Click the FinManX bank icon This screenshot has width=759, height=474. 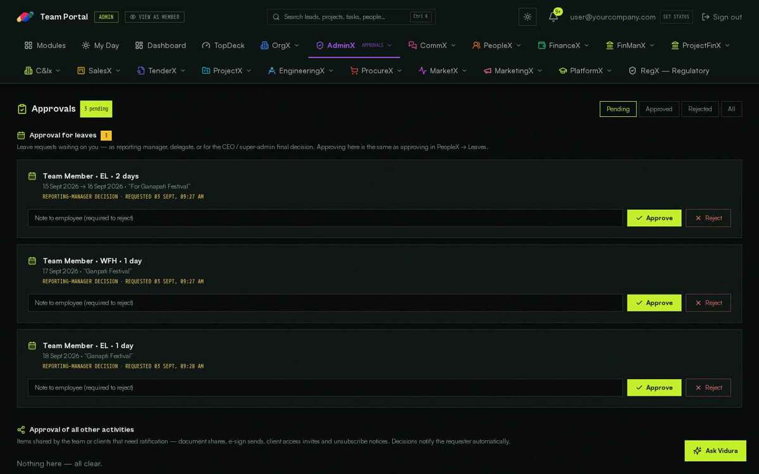coord(610,46)
